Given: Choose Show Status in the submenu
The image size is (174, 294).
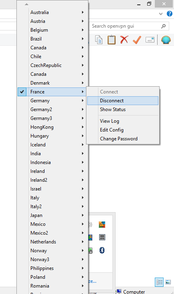Looking at the screenshot, I should pos(123,109).
